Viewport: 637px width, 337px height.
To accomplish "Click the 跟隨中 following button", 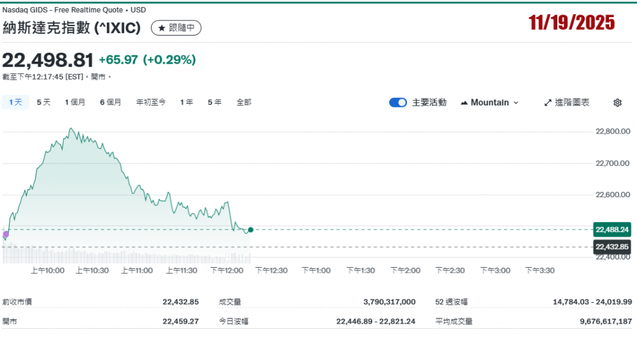I will click(176, 28).
